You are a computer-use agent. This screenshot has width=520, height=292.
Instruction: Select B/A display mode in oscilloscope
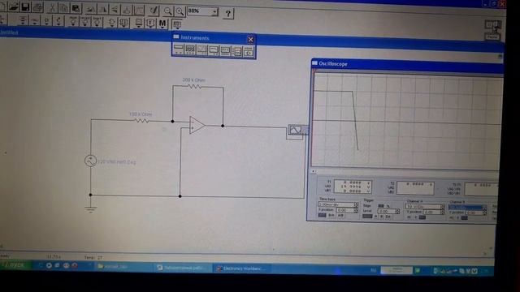(331, 216)
